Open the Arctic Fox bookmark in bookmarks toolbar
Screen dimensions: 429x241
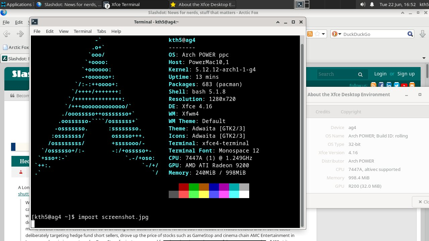click(16, 47)
